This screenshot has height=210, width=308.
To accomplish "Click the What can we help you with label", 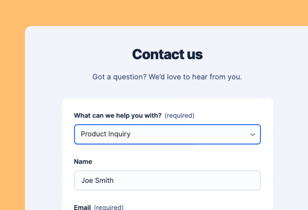I will coord(118,115).
